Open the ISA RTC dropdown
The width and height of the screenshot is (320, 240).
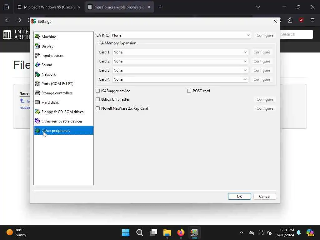(x=181, y=35)
